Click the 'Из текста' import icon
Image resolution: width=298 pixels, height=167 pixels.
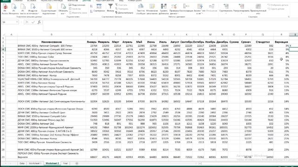point(23,9)
